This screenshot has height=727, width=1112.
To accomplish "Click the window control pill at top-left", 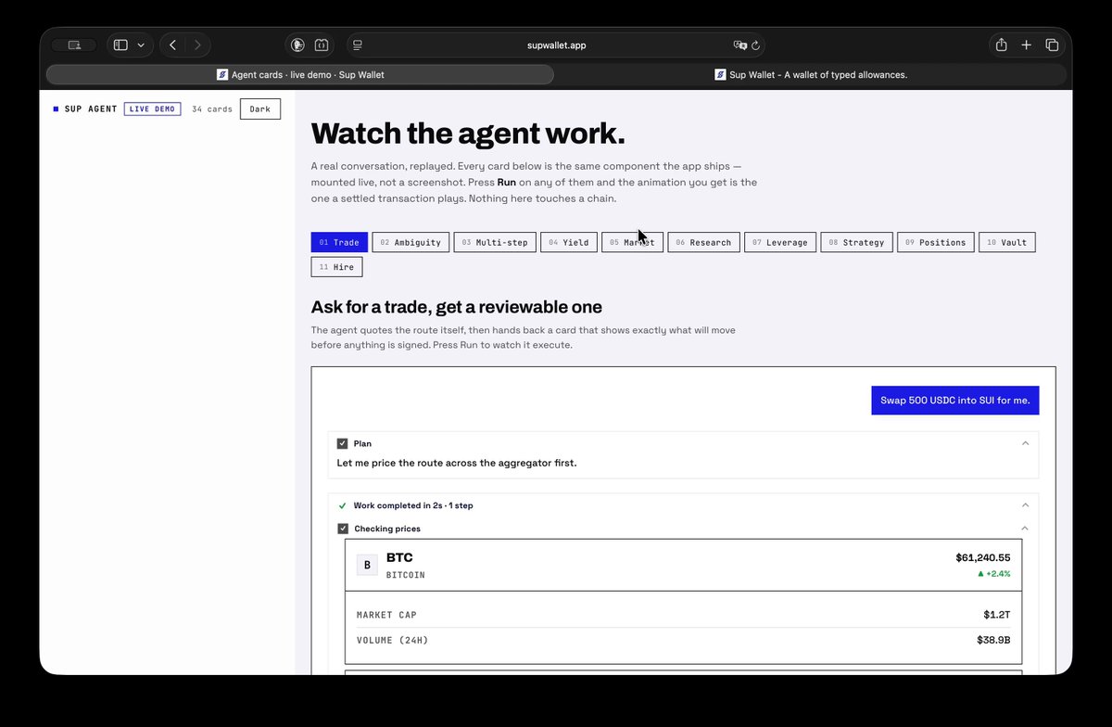I will (x=74, y=45).
